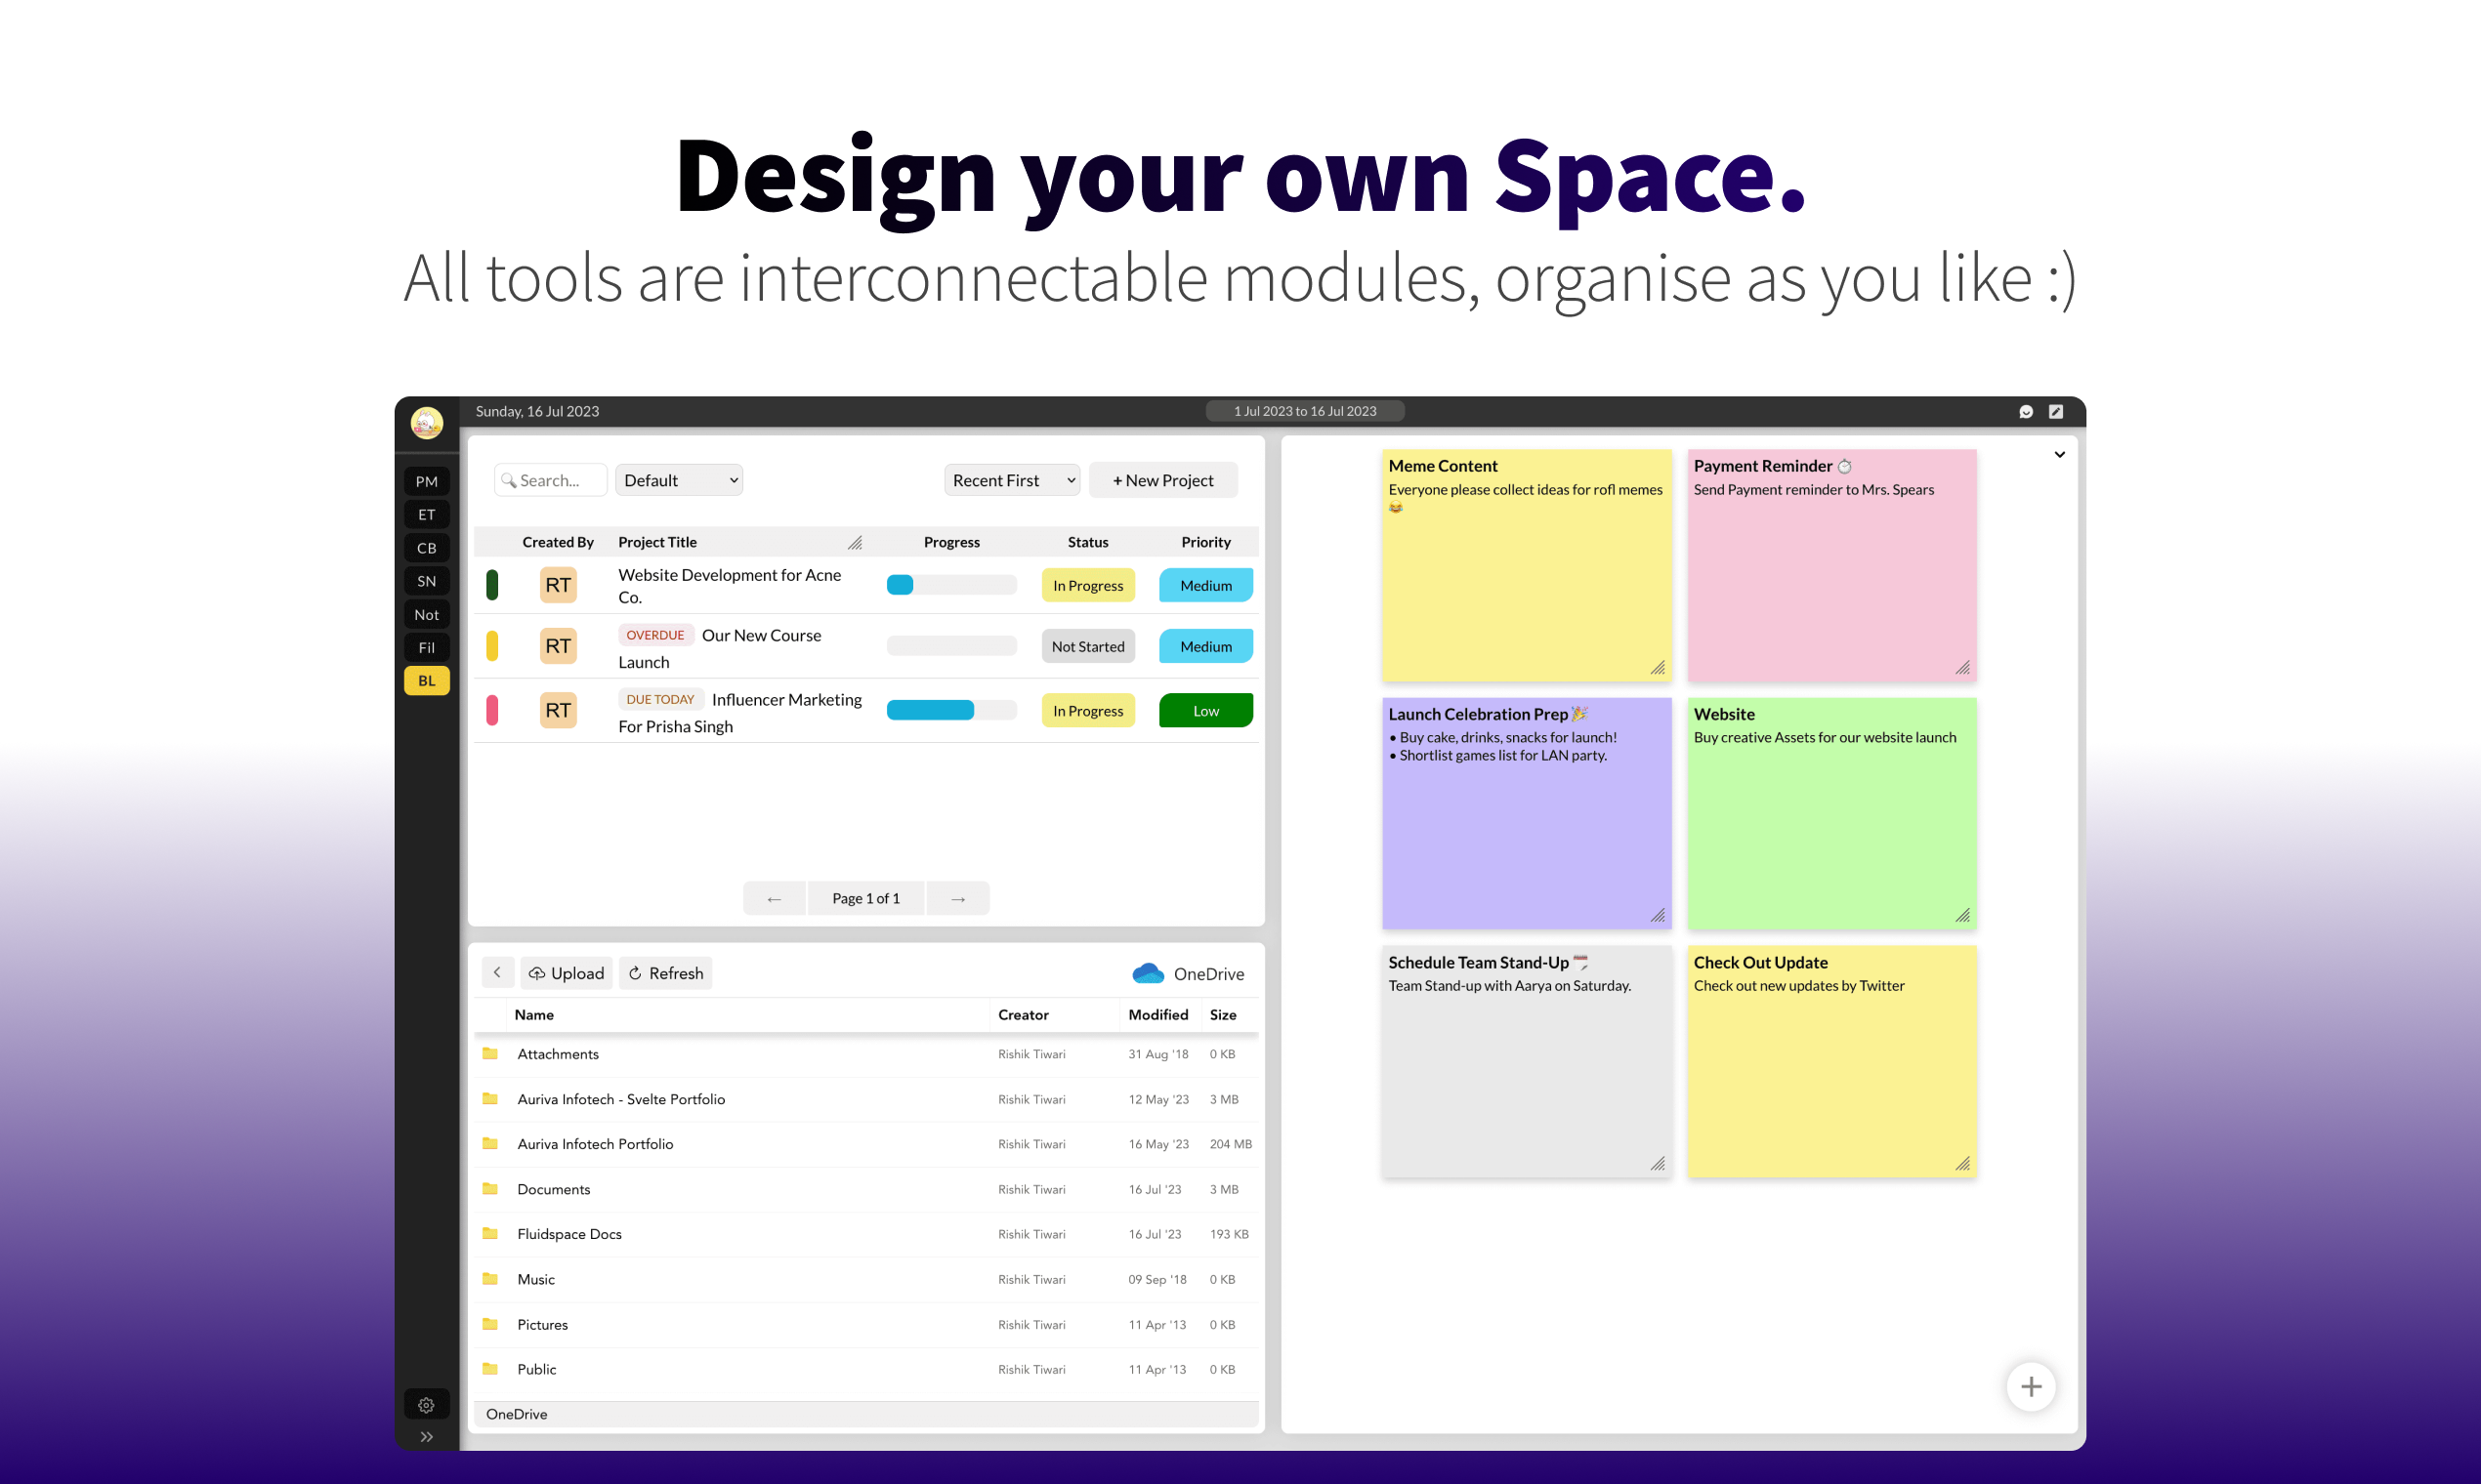
Task: Select the Payment Reminder sticky note
Action: point(1831,565)
